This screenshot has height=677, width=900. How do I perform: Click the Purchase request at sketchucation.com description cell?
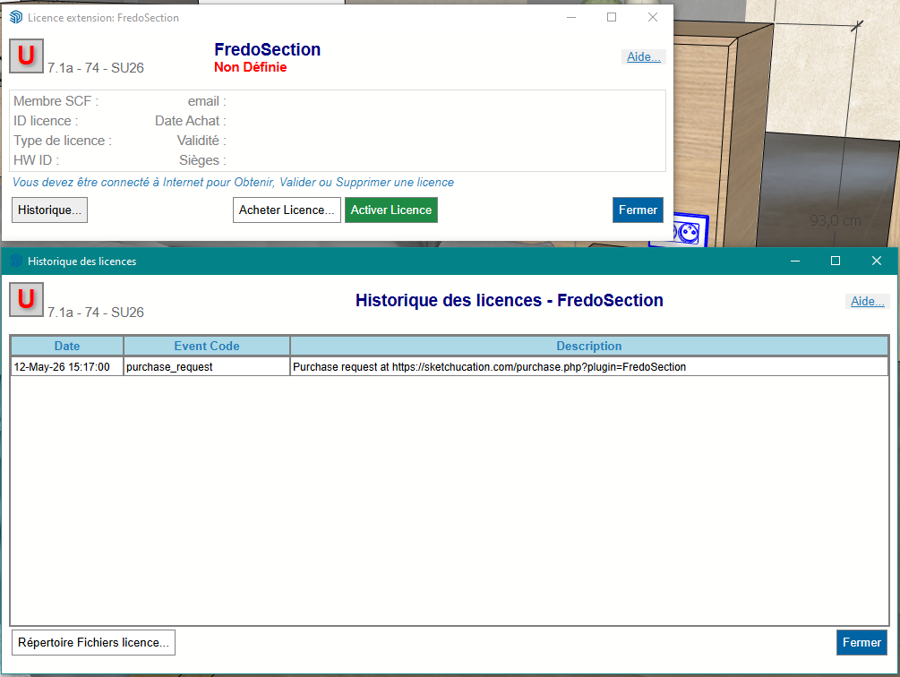[589, 366]
